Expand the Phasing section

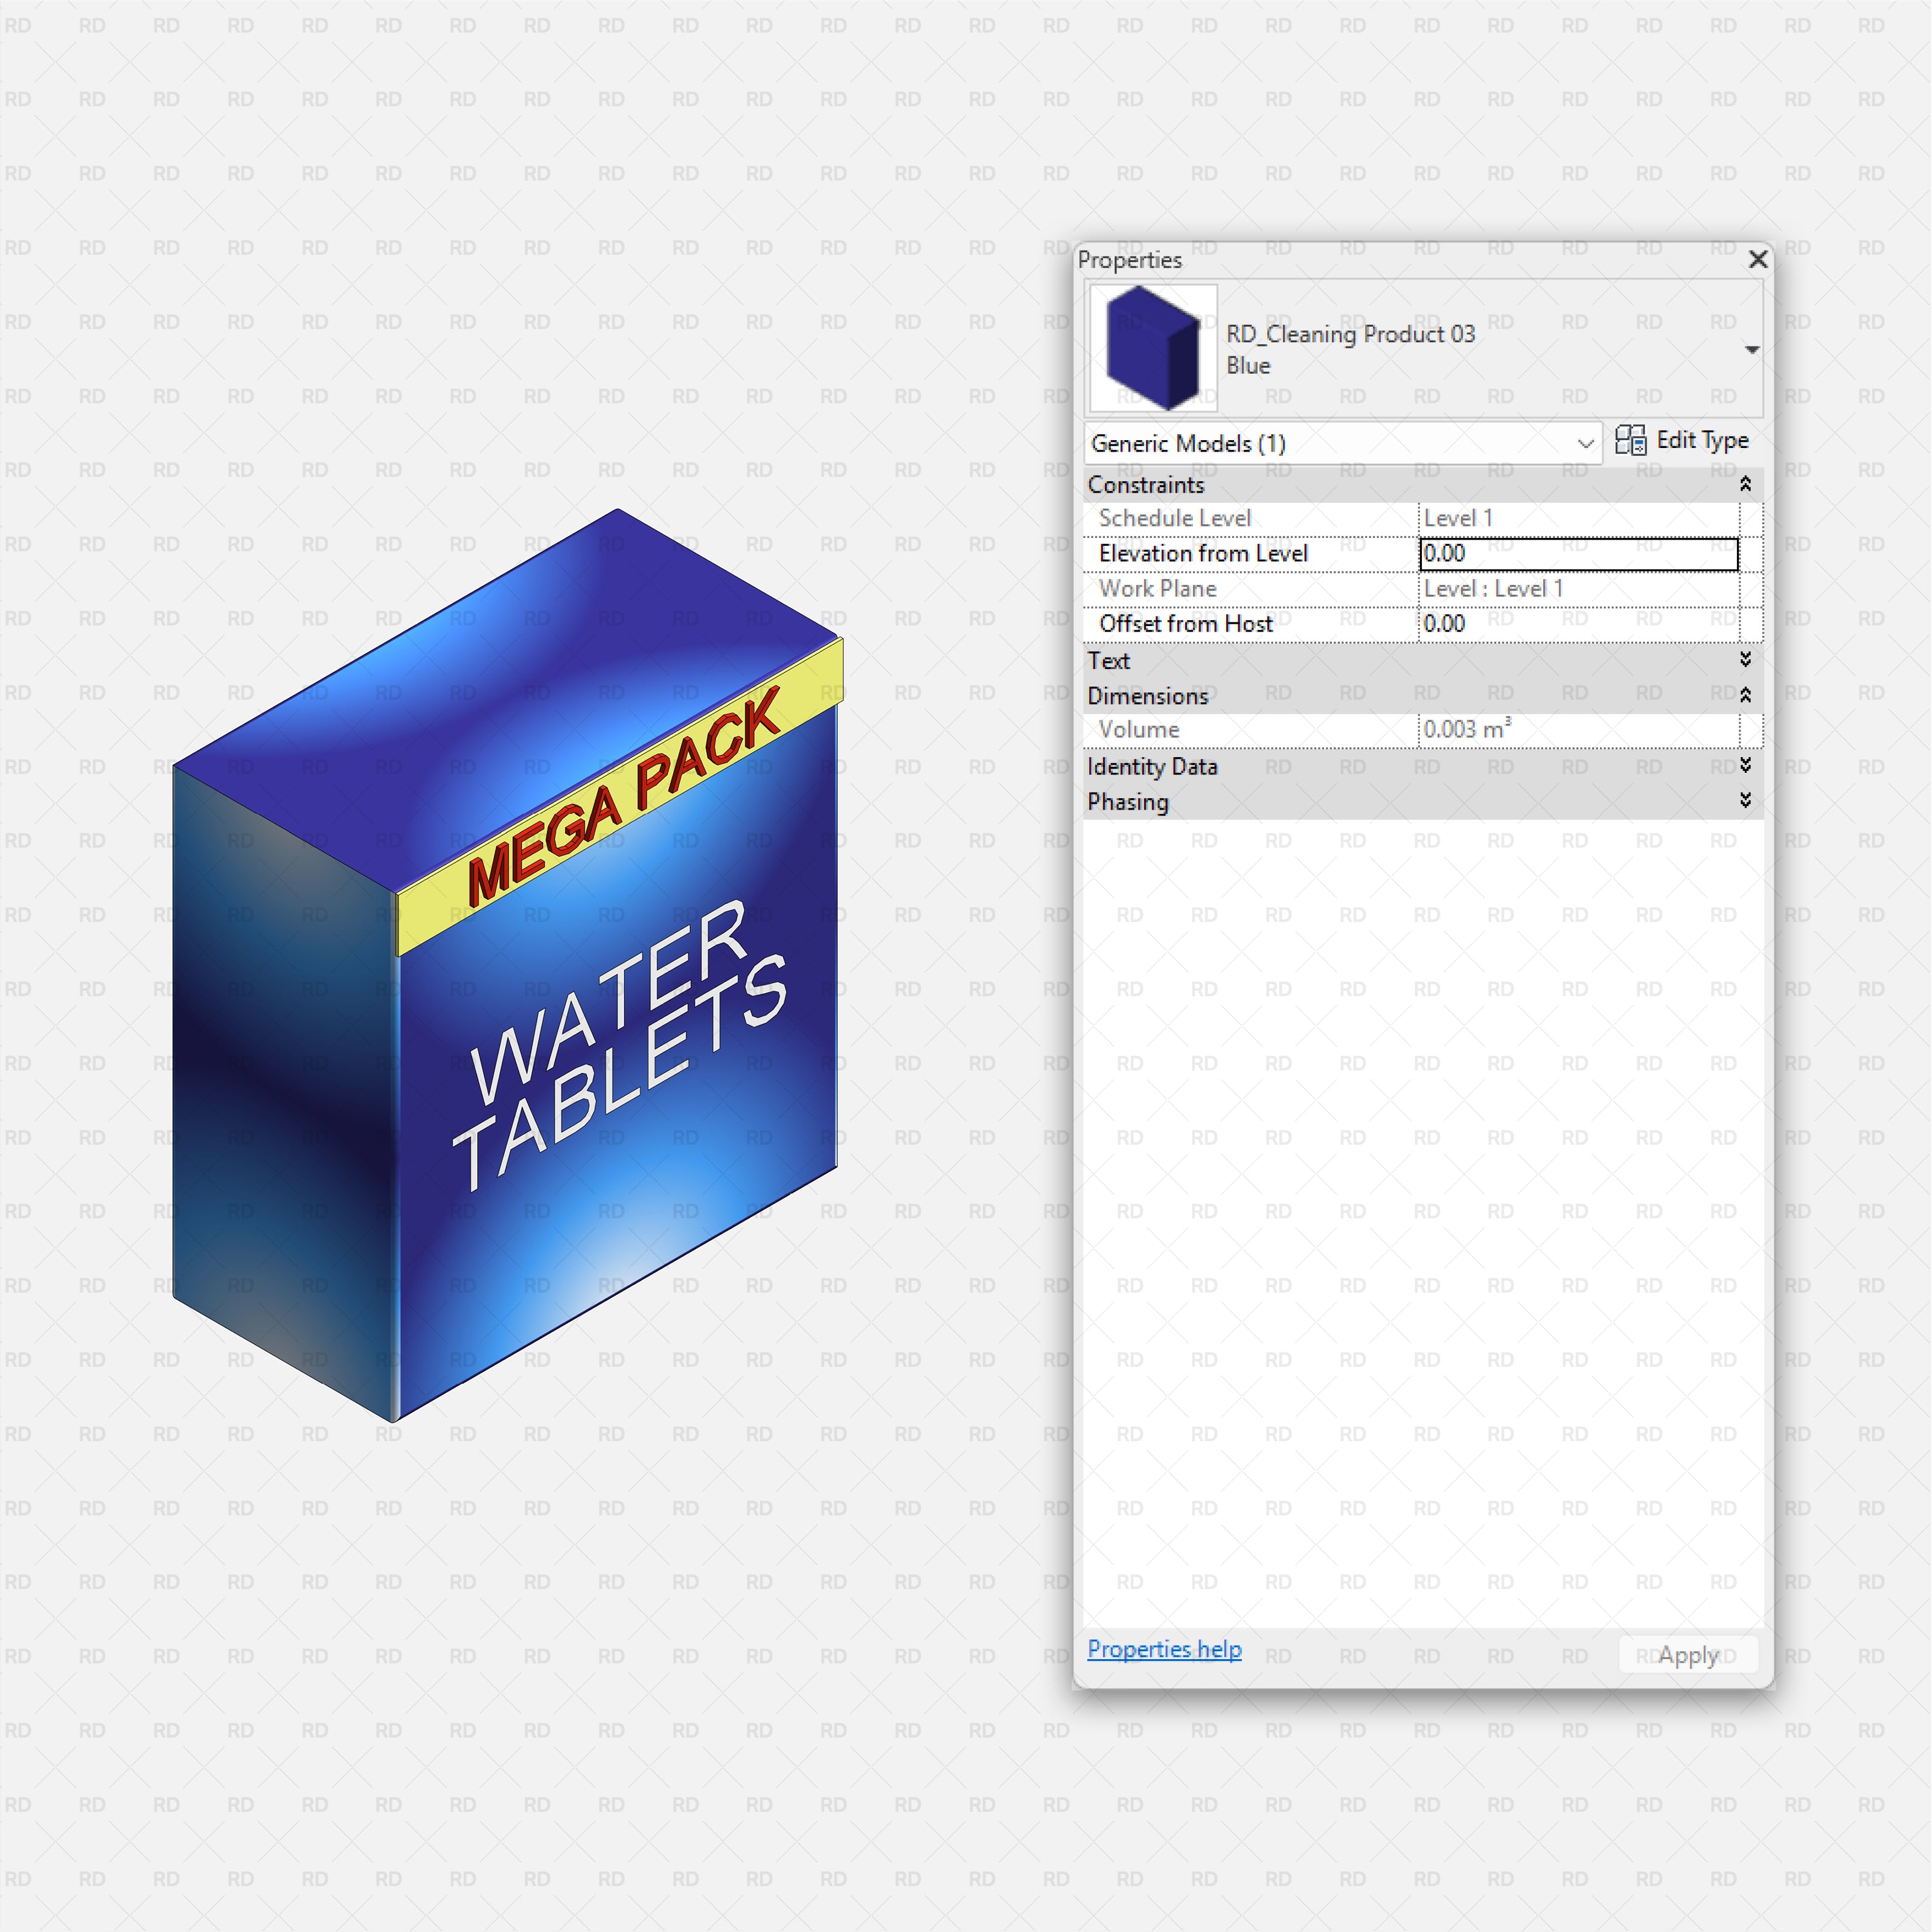click(x=1745, y=800)
